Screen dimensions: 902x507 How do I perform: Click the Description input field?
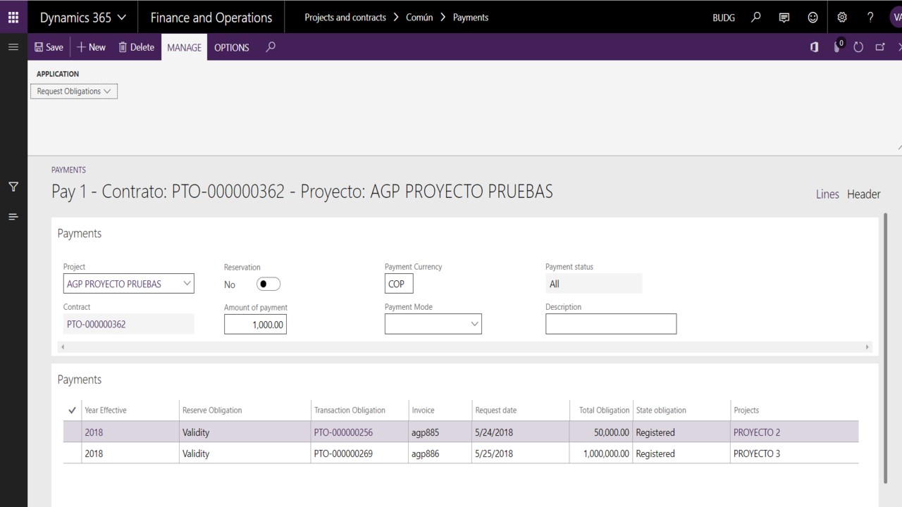pos(611,324)
